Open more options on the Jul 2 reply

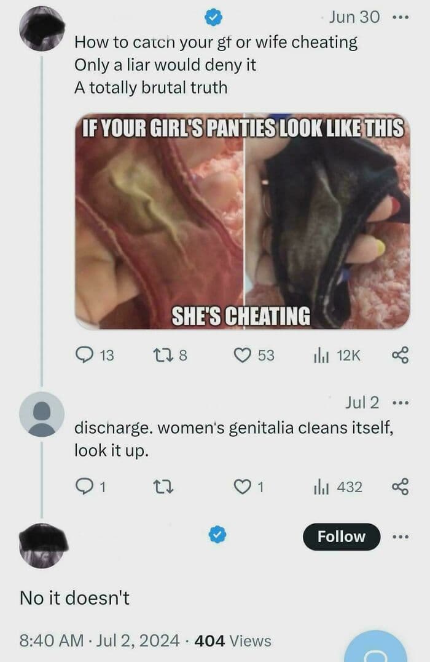click(x=400, y=403)
